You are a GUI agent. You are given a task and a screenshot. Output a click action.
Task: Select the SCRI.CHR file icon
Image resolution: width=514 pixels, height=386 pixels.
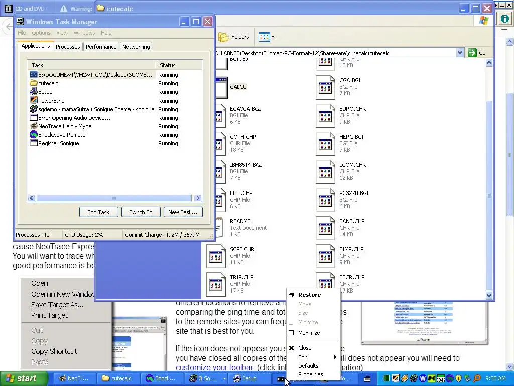(216, 256)
